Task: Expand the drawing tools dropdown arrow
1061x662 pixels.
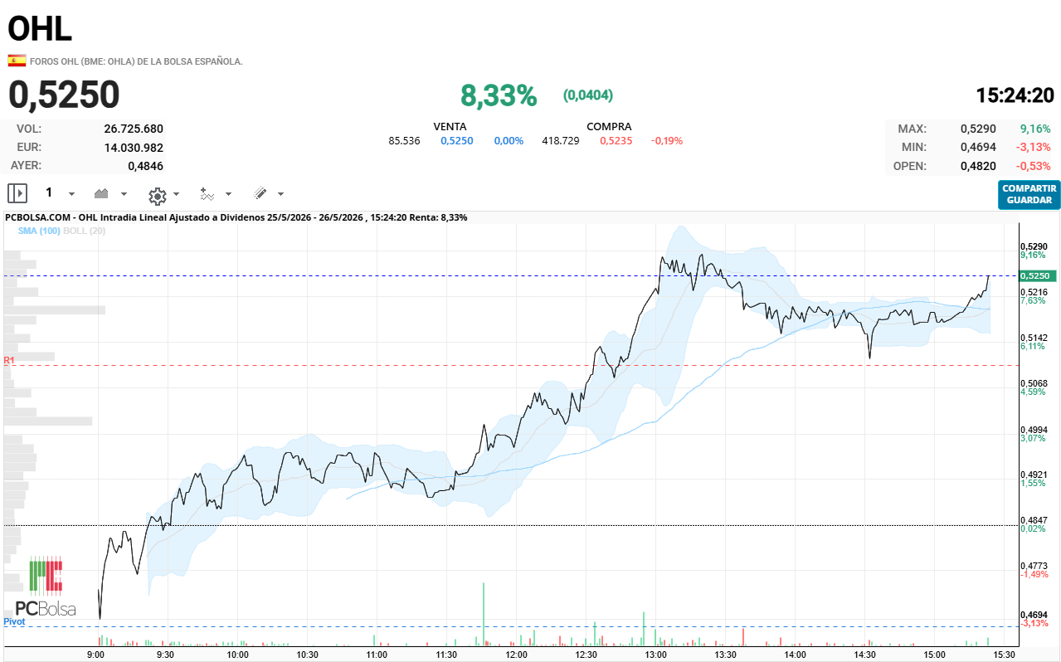Action: click(280, 194)
